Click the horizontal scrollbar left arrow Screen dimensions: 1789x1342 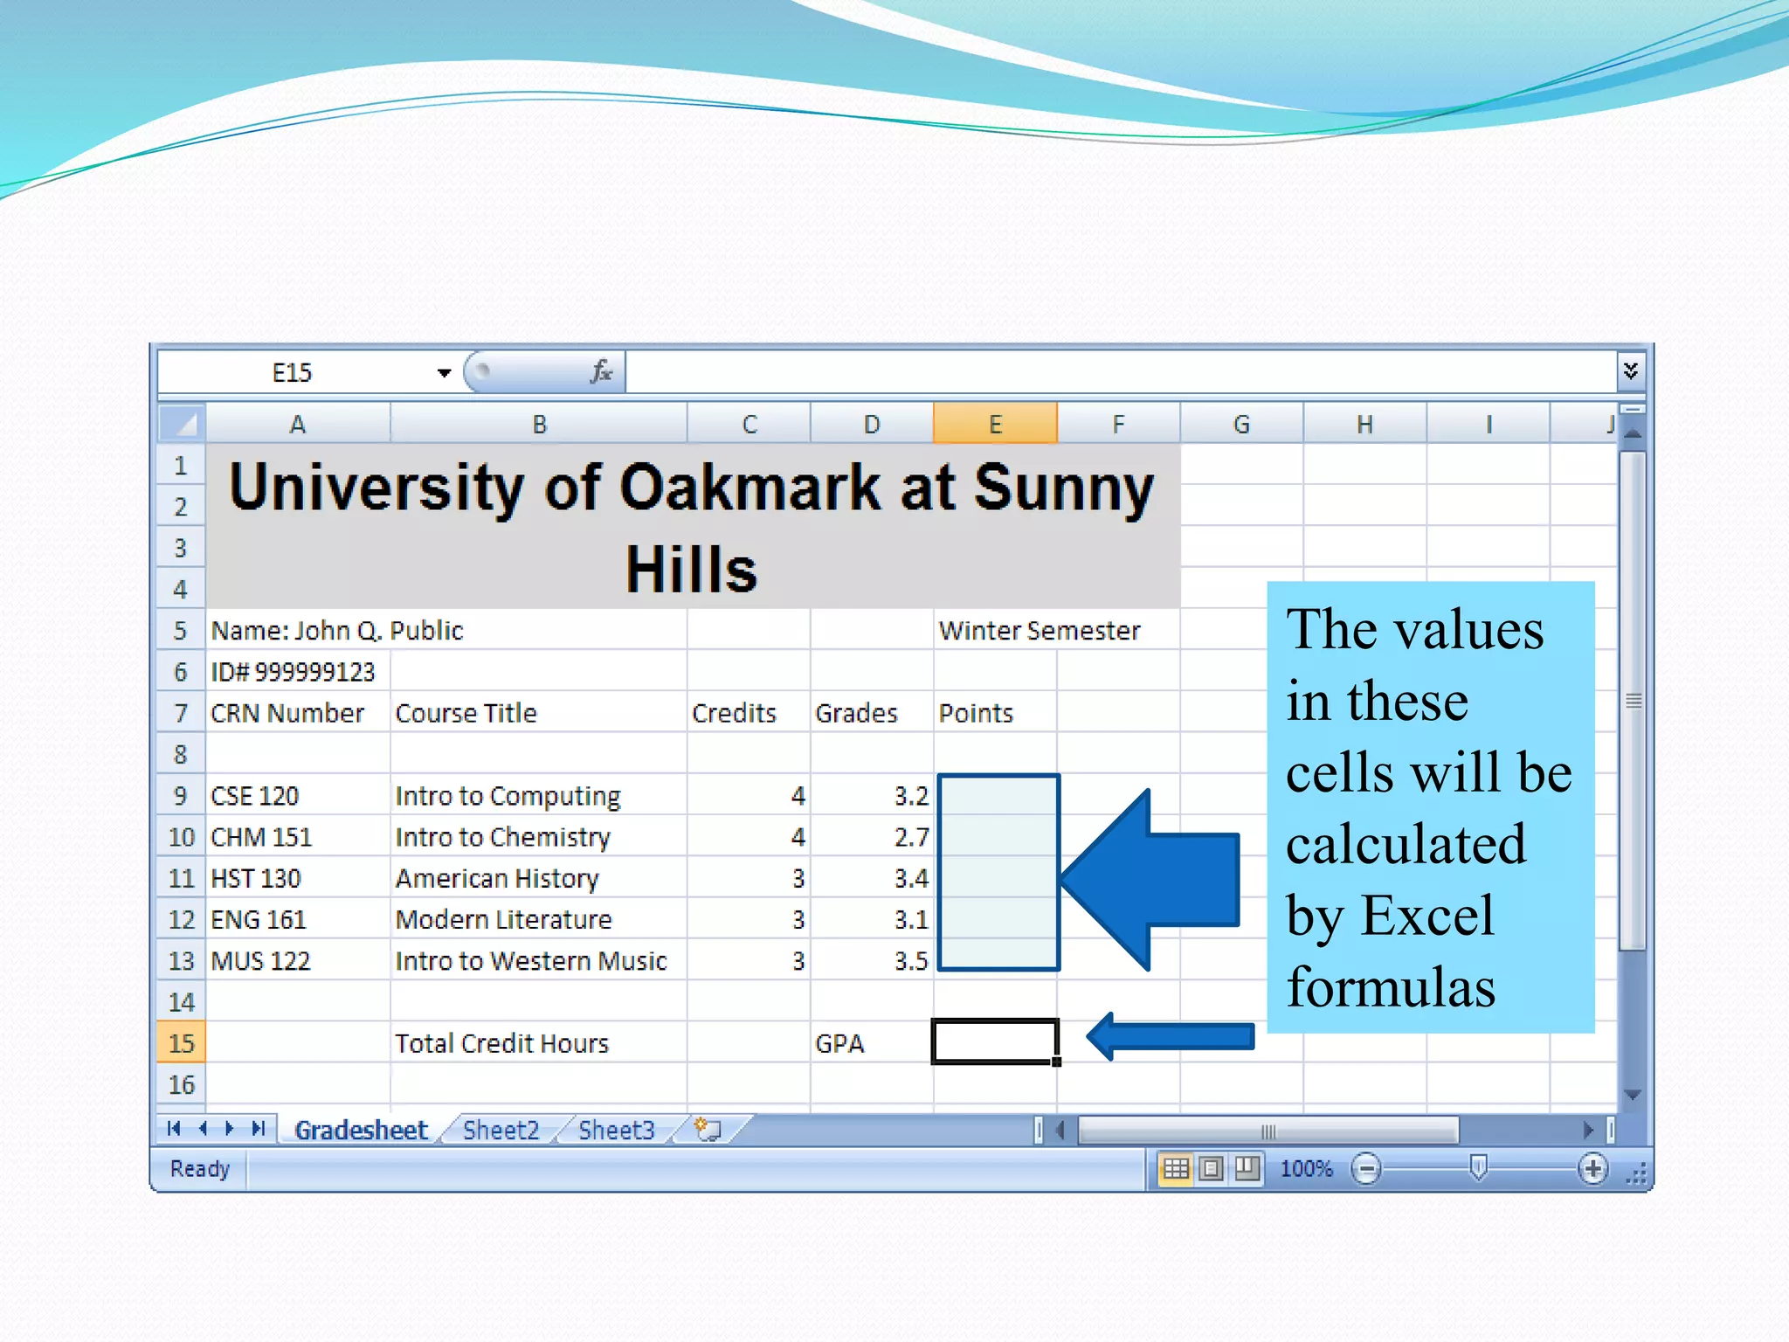point(1060,1131)
